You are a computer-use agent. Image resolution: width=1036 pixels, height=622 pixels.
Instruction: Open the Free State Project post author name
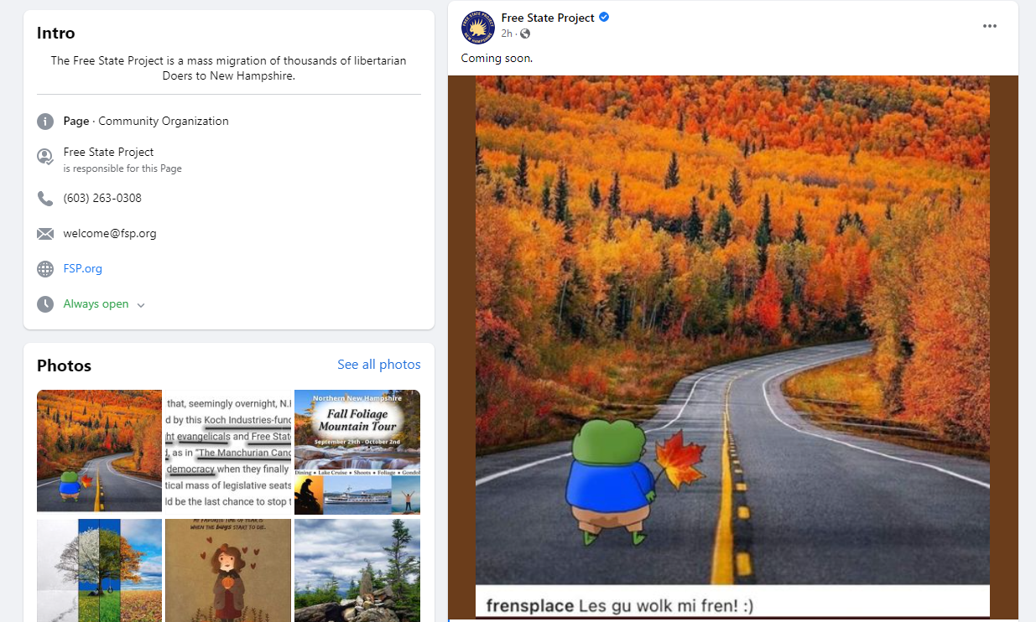click(548, 18)
